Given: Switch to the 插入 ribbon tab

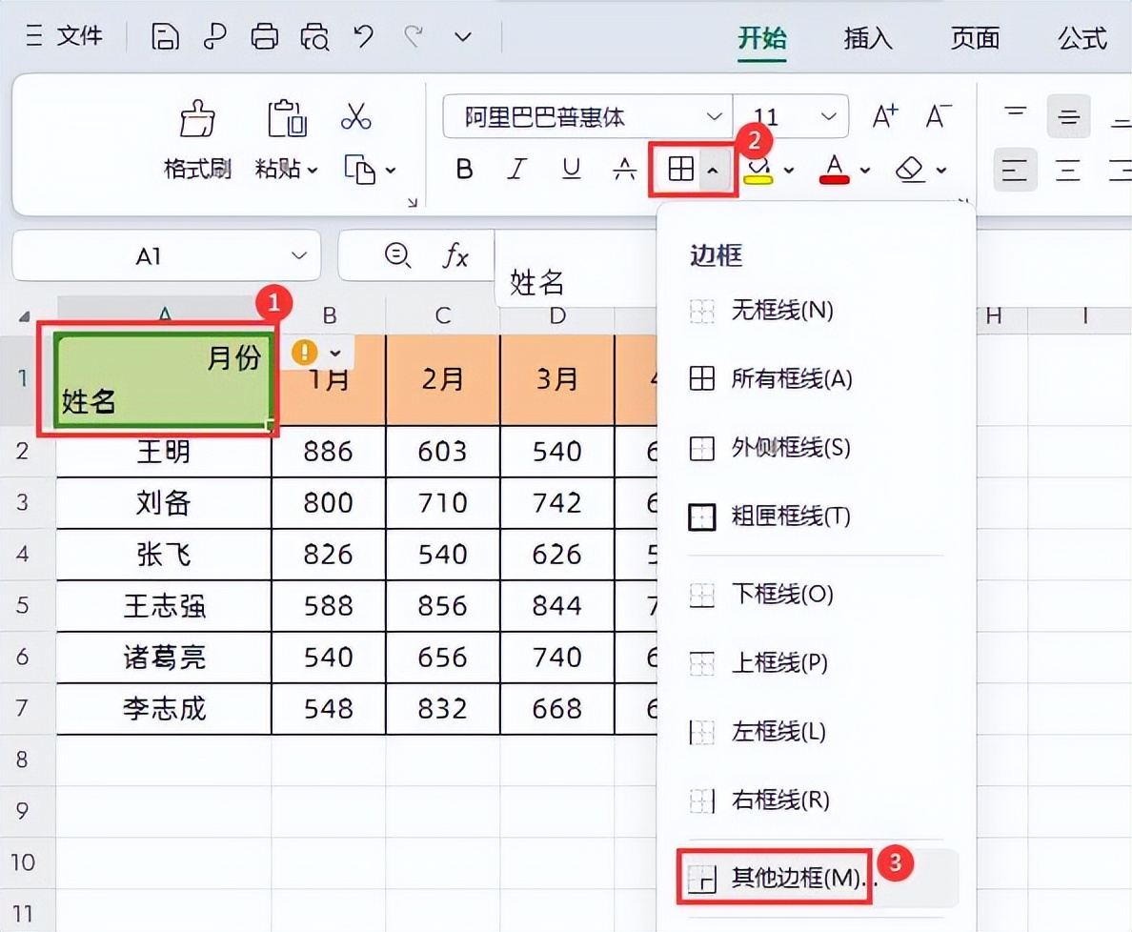Looking at the screenshot, I should 867,38.
